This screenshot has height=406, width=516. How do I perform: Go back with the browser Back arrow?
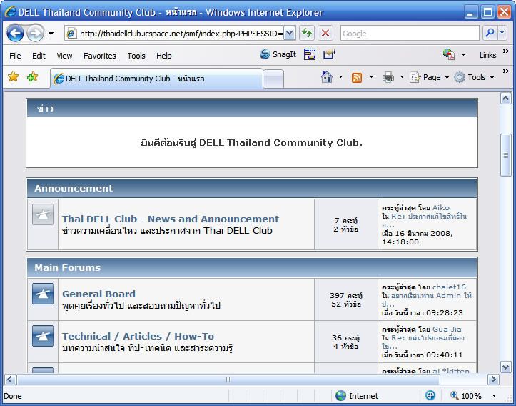tap(15, 34)
